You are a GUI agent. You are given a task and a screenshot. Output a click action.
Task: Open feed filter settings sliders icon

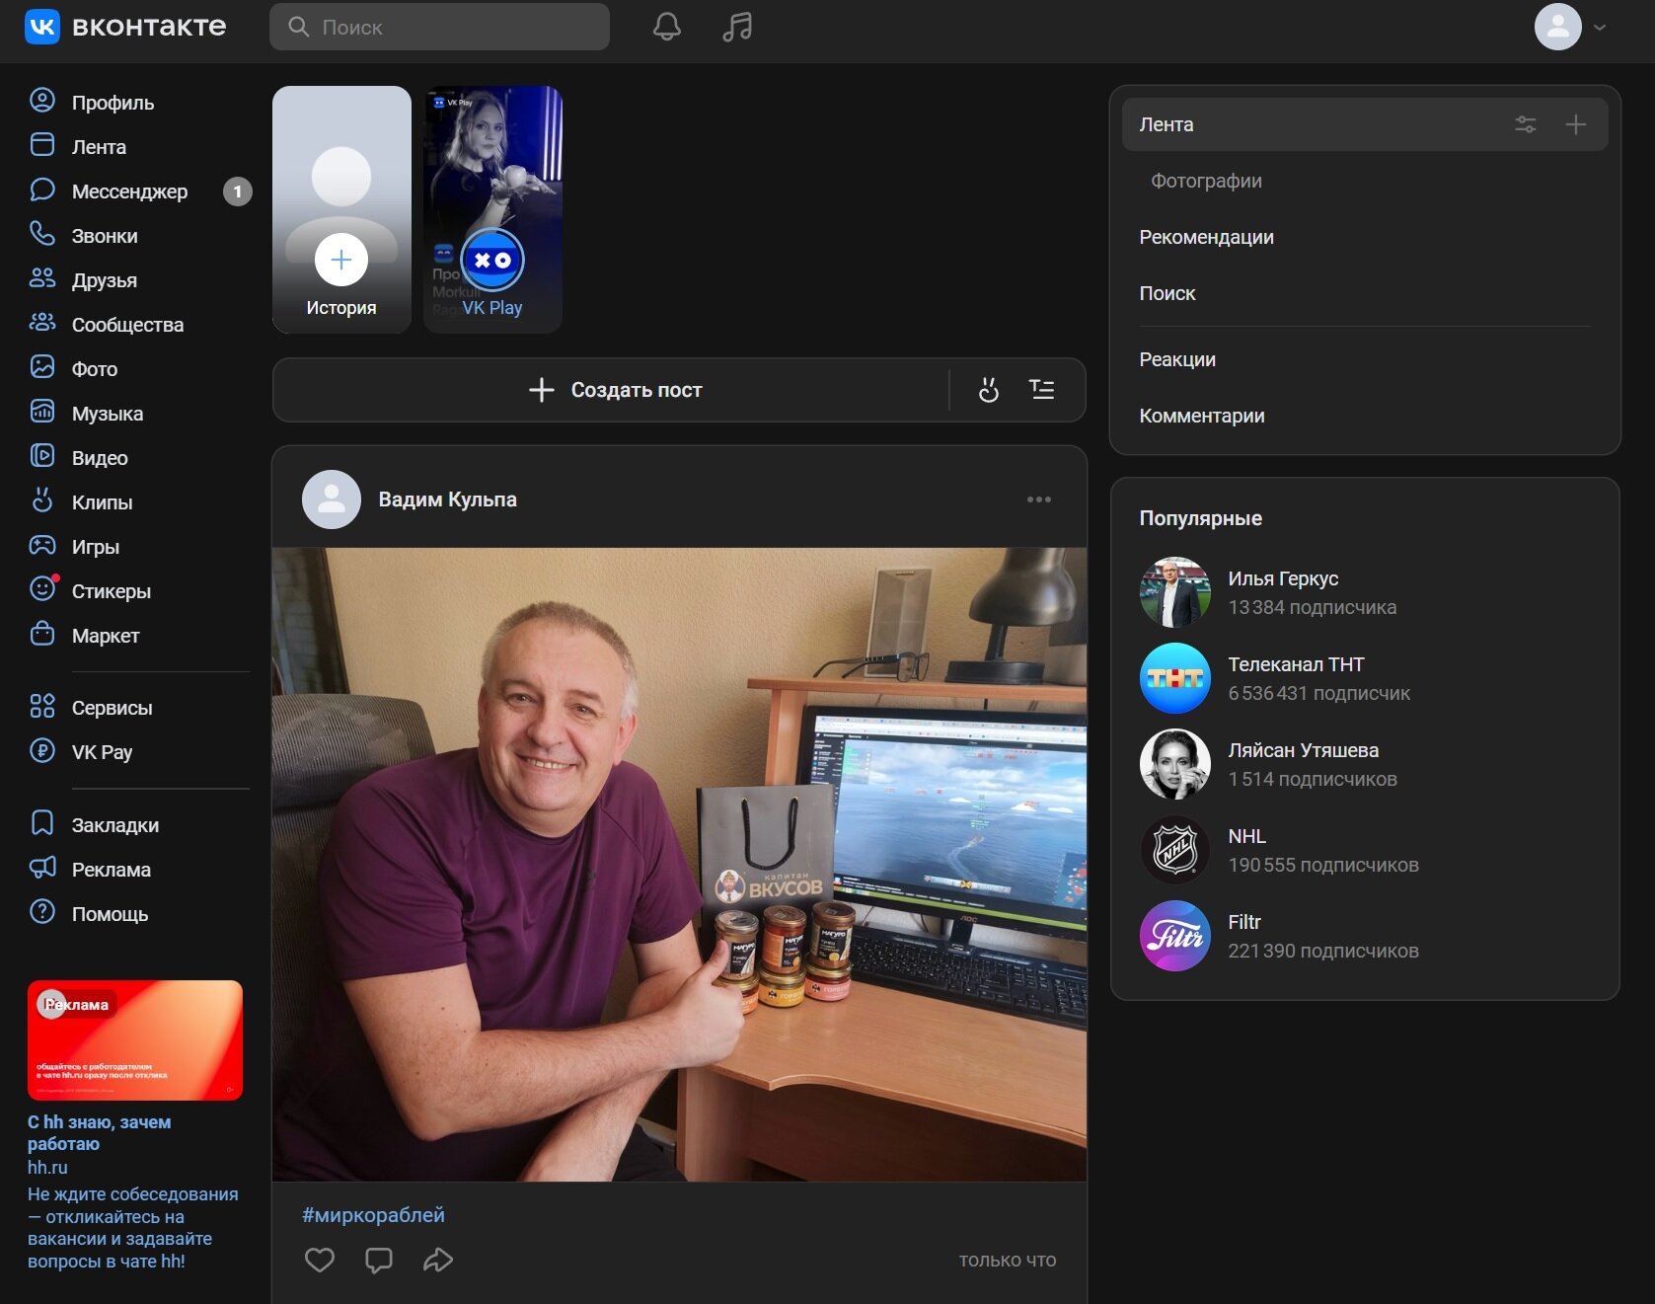pos(1526,124)
